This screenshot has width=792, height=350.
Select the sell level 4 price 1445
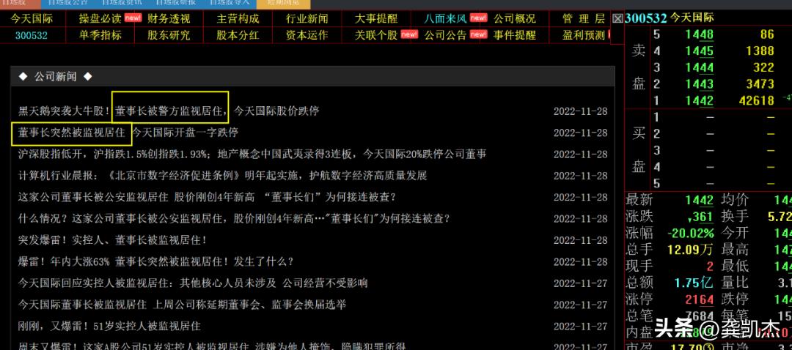click(x=700, y=51)
